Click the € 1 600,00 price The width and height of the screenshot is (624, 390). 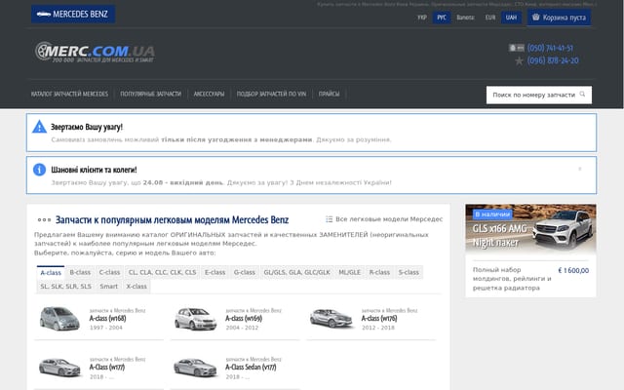click(573, 270)
